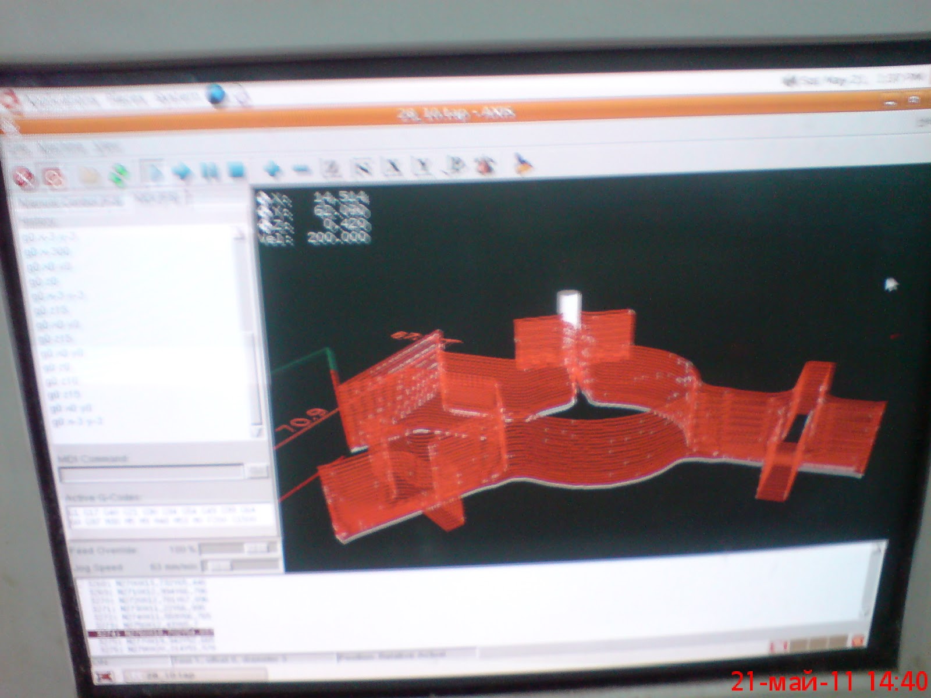This screenshot has height=698, width=931.
Task: Switch preview to X side view
Action: [x=393, y=166]
